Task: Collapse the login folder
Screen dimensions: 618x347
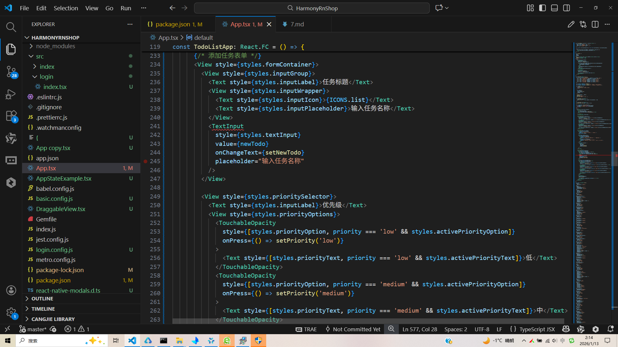Action: (46, 76)
